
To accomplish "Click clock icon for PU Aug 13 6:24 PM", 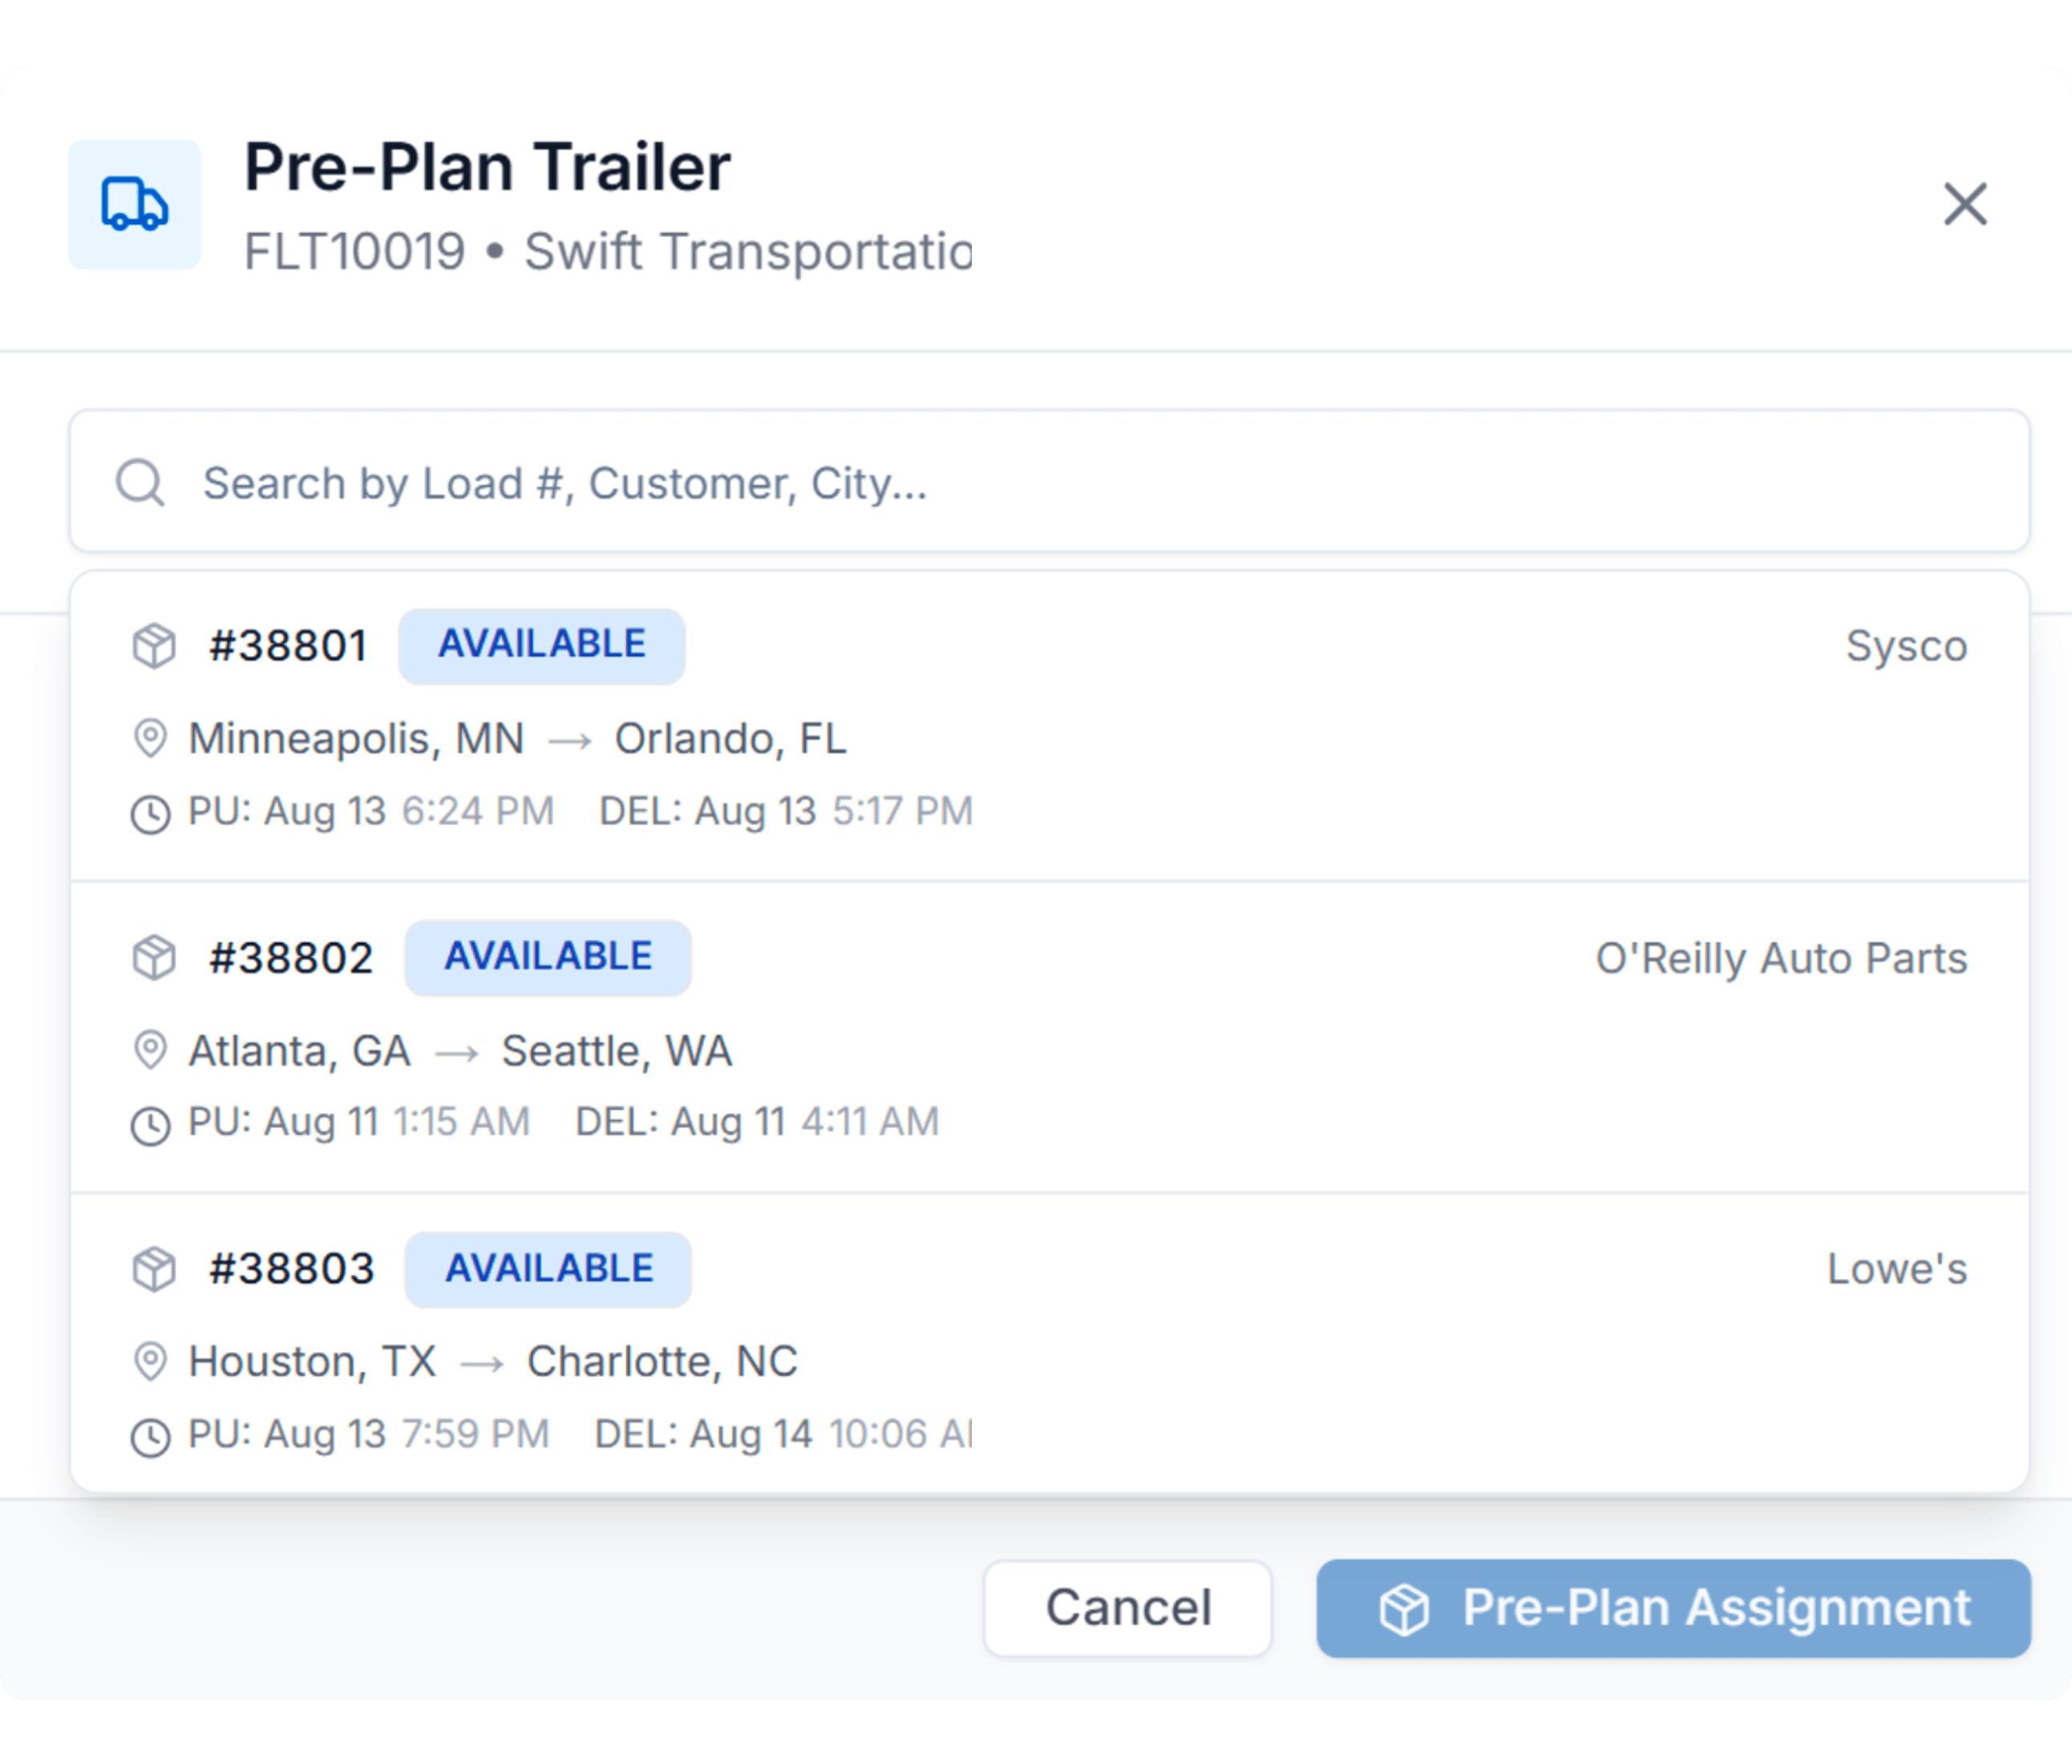I will point(151,814).
